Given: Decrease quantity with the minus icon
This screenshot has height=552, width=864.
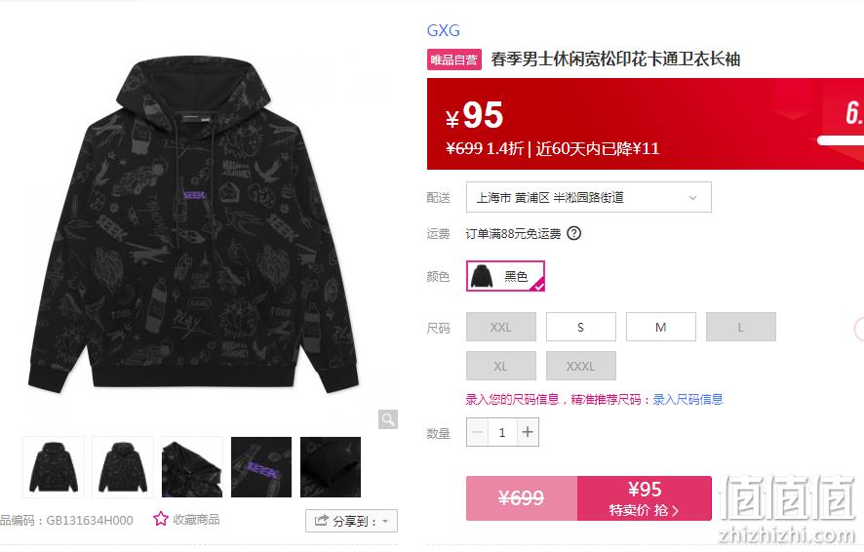Looking at the screenshot, I should point(477,432).
